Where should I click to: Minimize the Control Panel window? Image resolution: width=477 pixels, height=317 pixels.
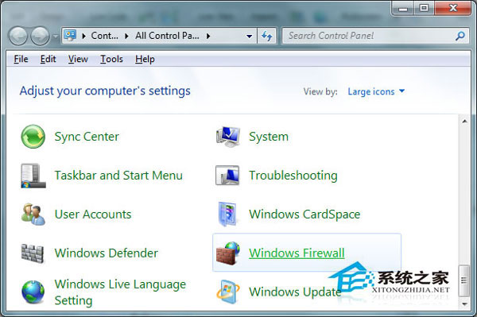coord(403,8)
